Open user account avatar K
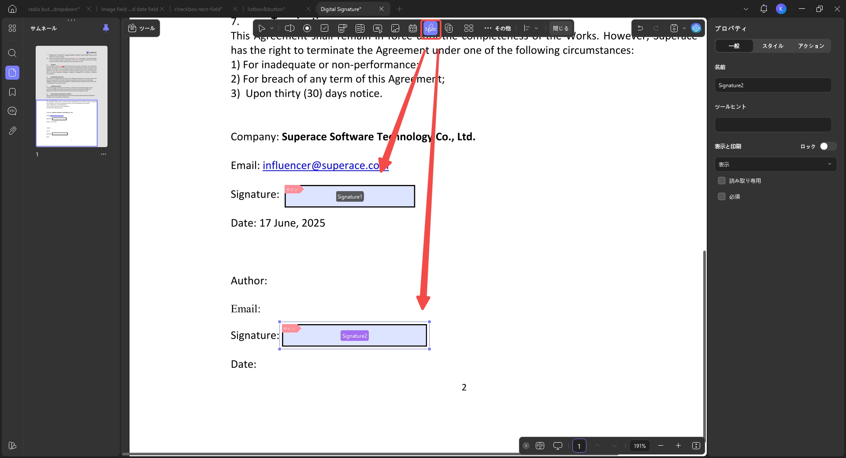Screen dimensions: 846x458 (781, 9)
